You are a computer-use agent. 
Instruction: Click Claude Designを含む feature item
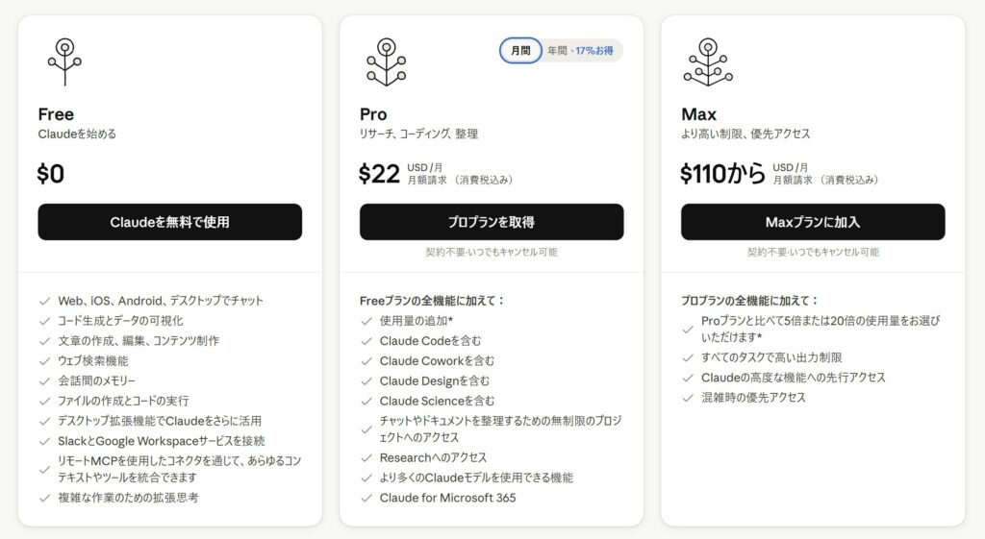click(x=435, y=380)
